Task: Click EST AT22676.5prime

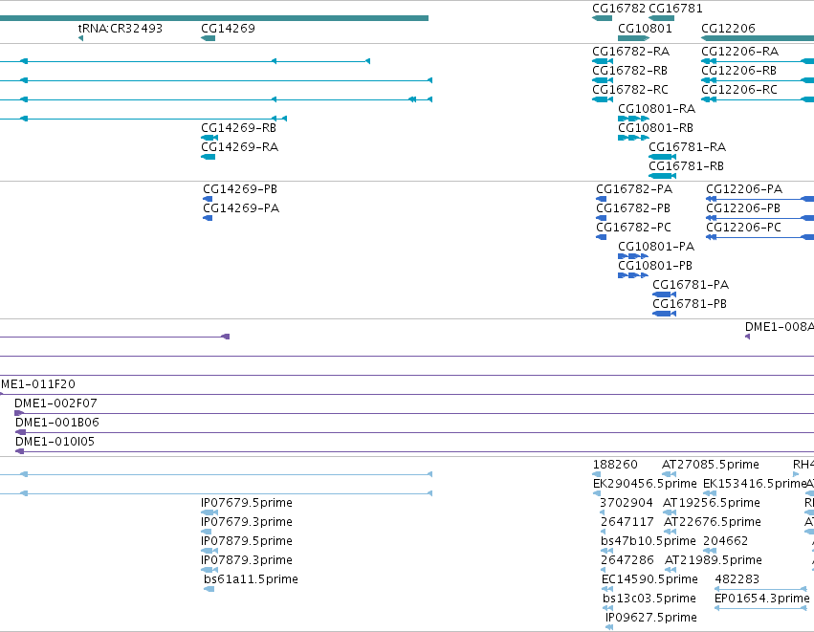Action: 713,522
